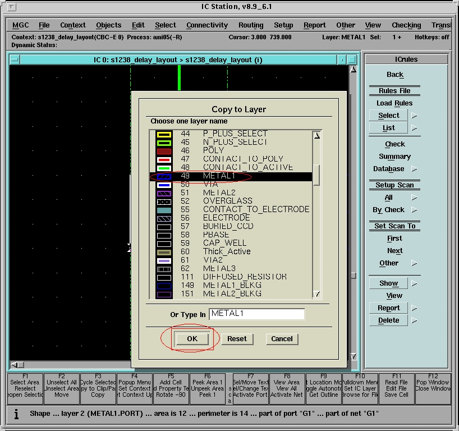Click the VIA layer blue icon
This screenshot has width=459, height=431.
(x=164, y=185)
